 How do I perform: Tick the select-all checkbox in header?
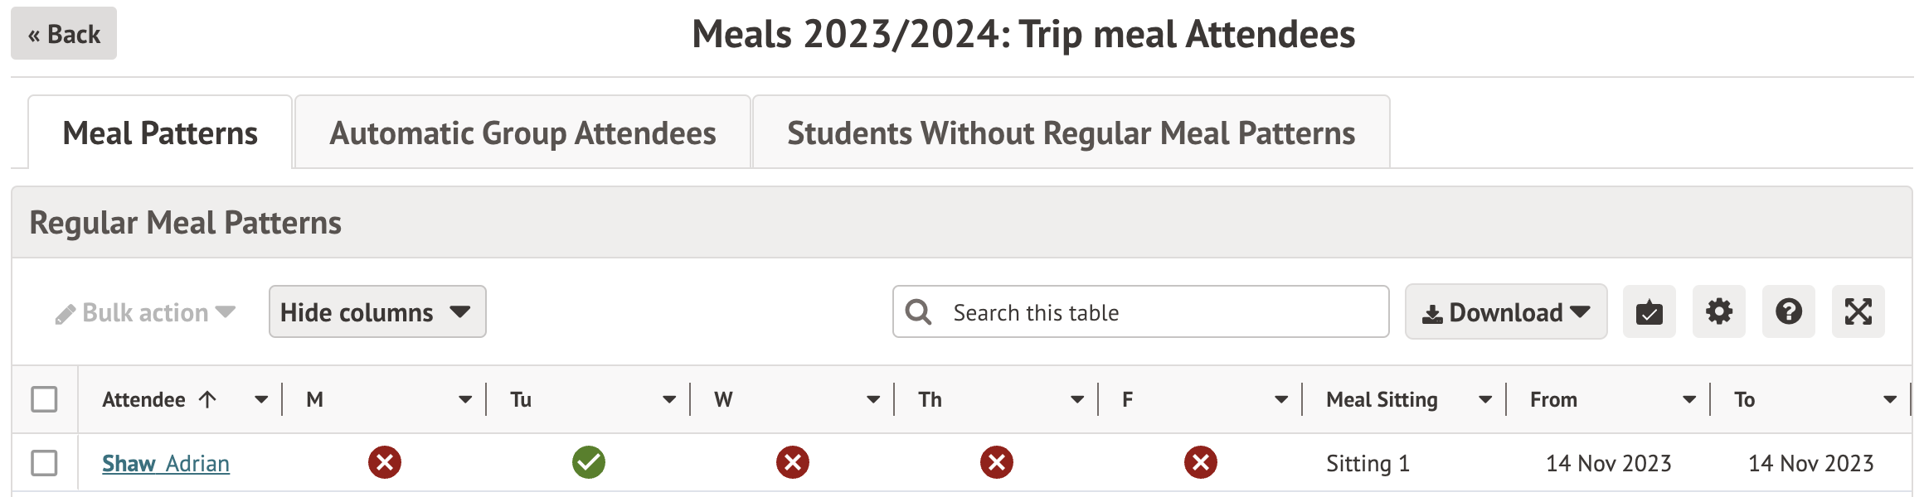[44, 399]
